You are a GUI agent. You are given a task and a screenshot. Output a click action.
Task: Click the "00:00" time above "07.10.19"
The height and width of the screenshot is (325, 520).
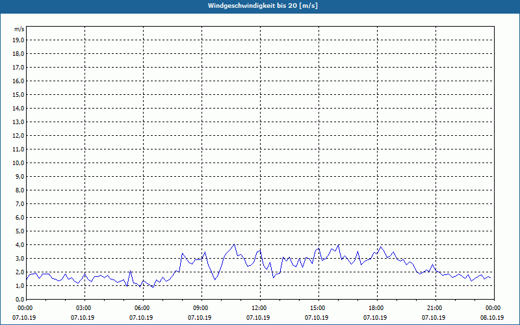(x=25, y=308)
